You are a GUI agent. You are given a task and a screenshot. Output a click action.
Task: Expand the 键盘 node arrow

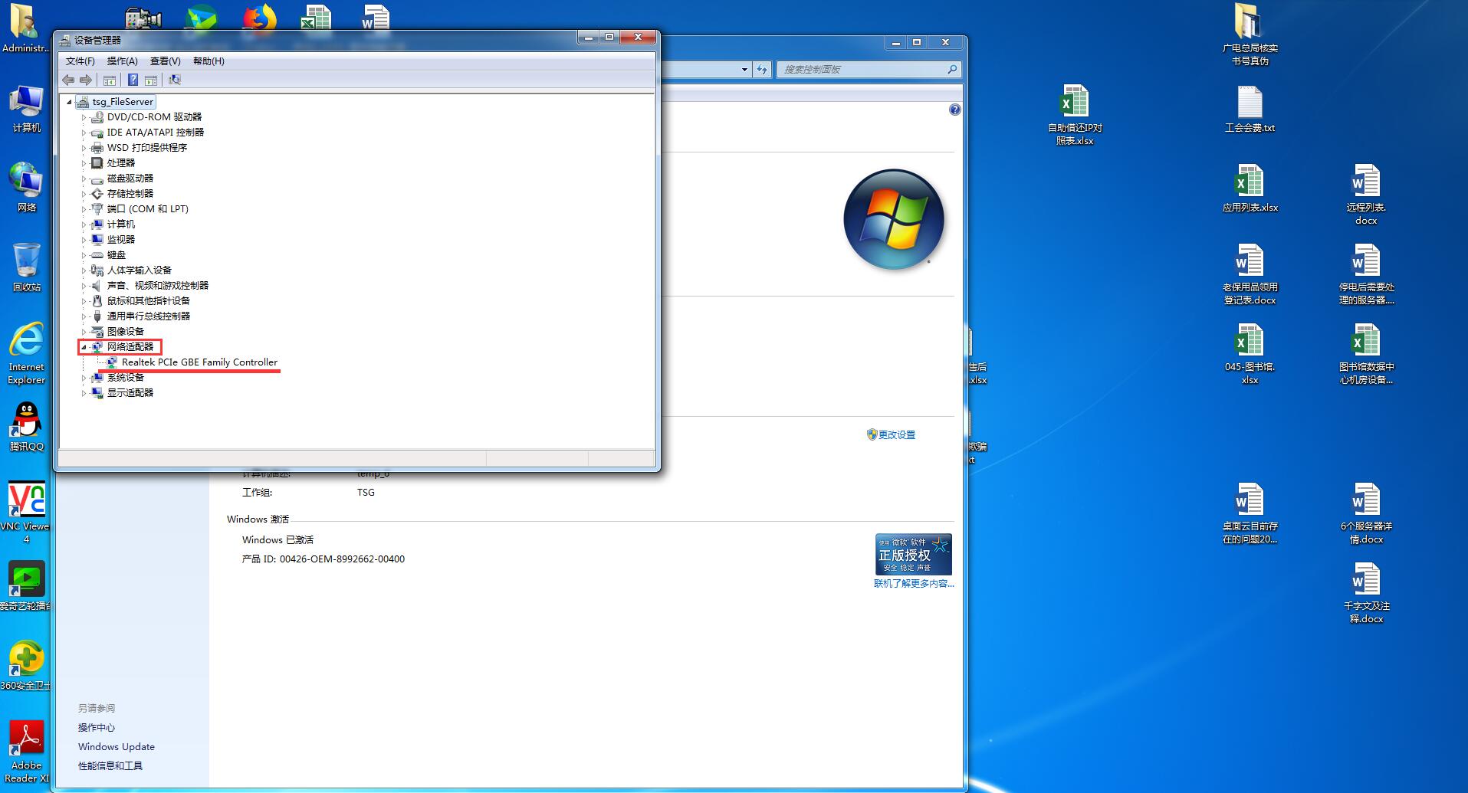pos(84,255)
